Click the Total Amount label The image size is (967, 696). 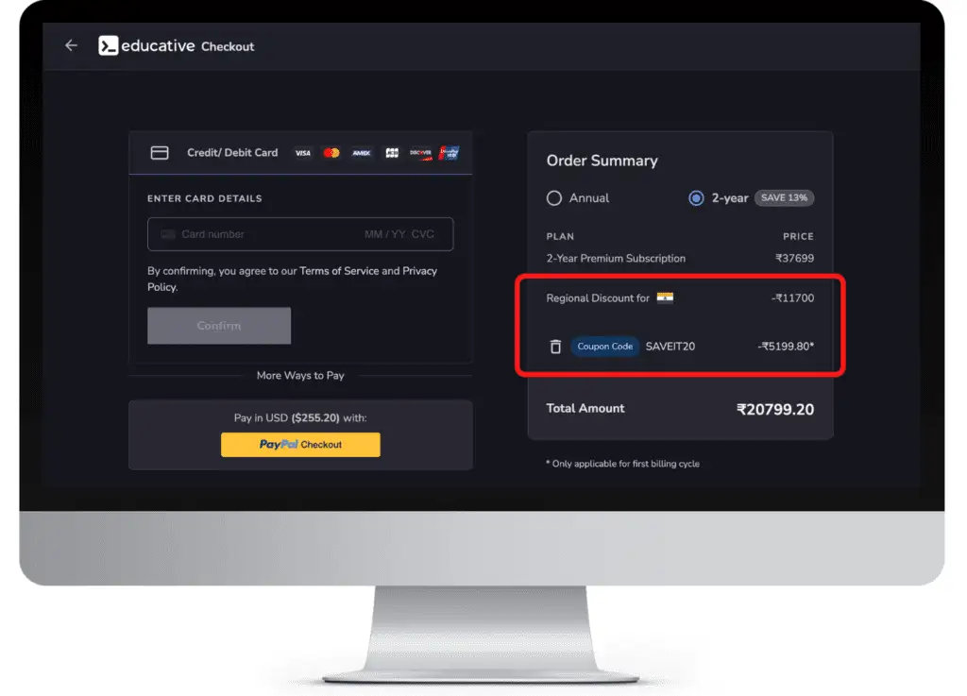click(x=585, y=408)
